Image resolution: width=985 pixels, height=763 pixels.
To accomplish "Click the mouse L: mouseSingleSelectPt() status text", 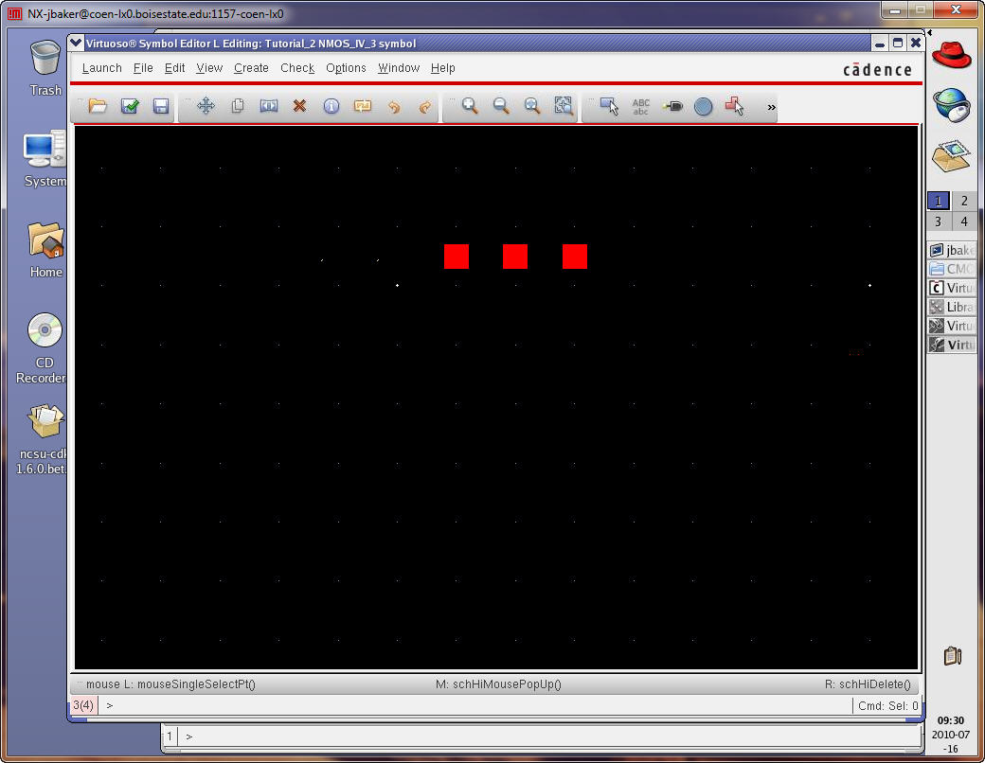I will coord(170,683).
